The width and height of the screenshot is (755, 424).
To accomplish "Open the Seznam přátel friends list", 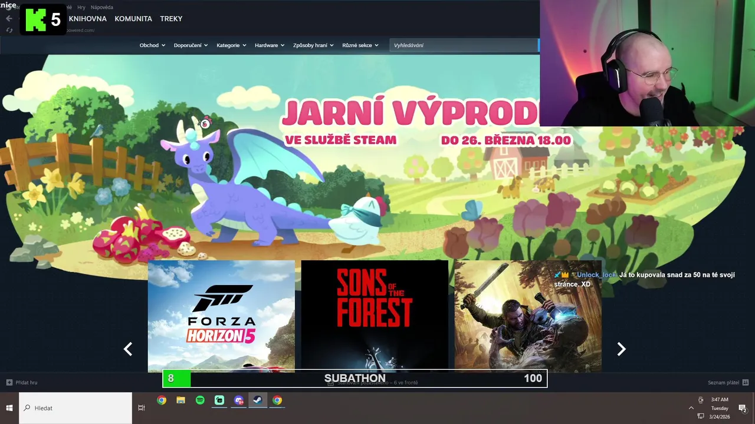I will 728,382.
